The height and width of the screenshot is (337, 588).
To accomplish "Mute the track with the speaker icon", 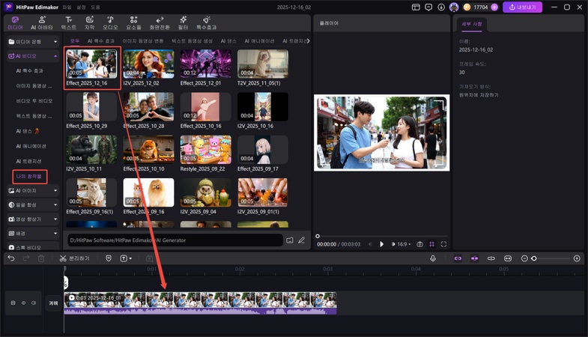I will coord(34,303).
